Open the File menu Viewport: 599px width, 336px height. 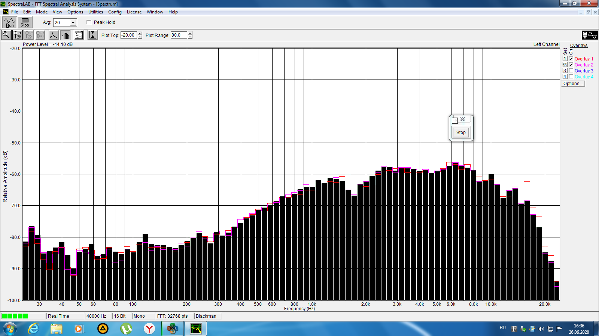15,12
